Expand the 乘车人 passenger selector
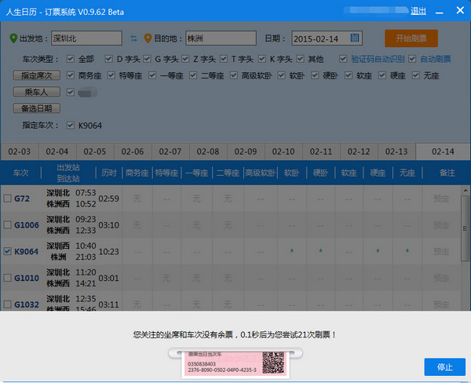 36,92
